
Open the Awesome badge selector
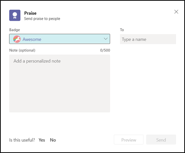coord(60,39)
